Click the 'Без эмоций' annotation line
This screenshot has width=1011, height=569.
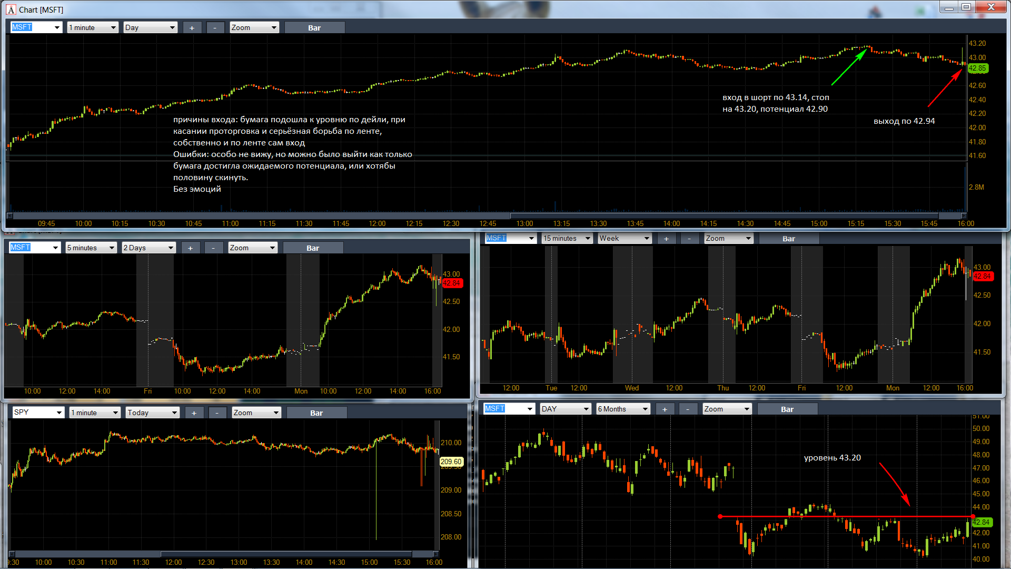[x=197, y=189]
